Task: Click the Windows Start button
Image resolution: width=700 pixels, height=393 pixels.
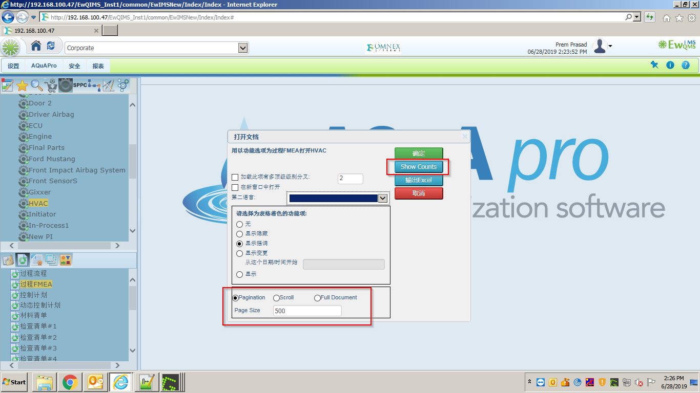Action: [14, 382]
